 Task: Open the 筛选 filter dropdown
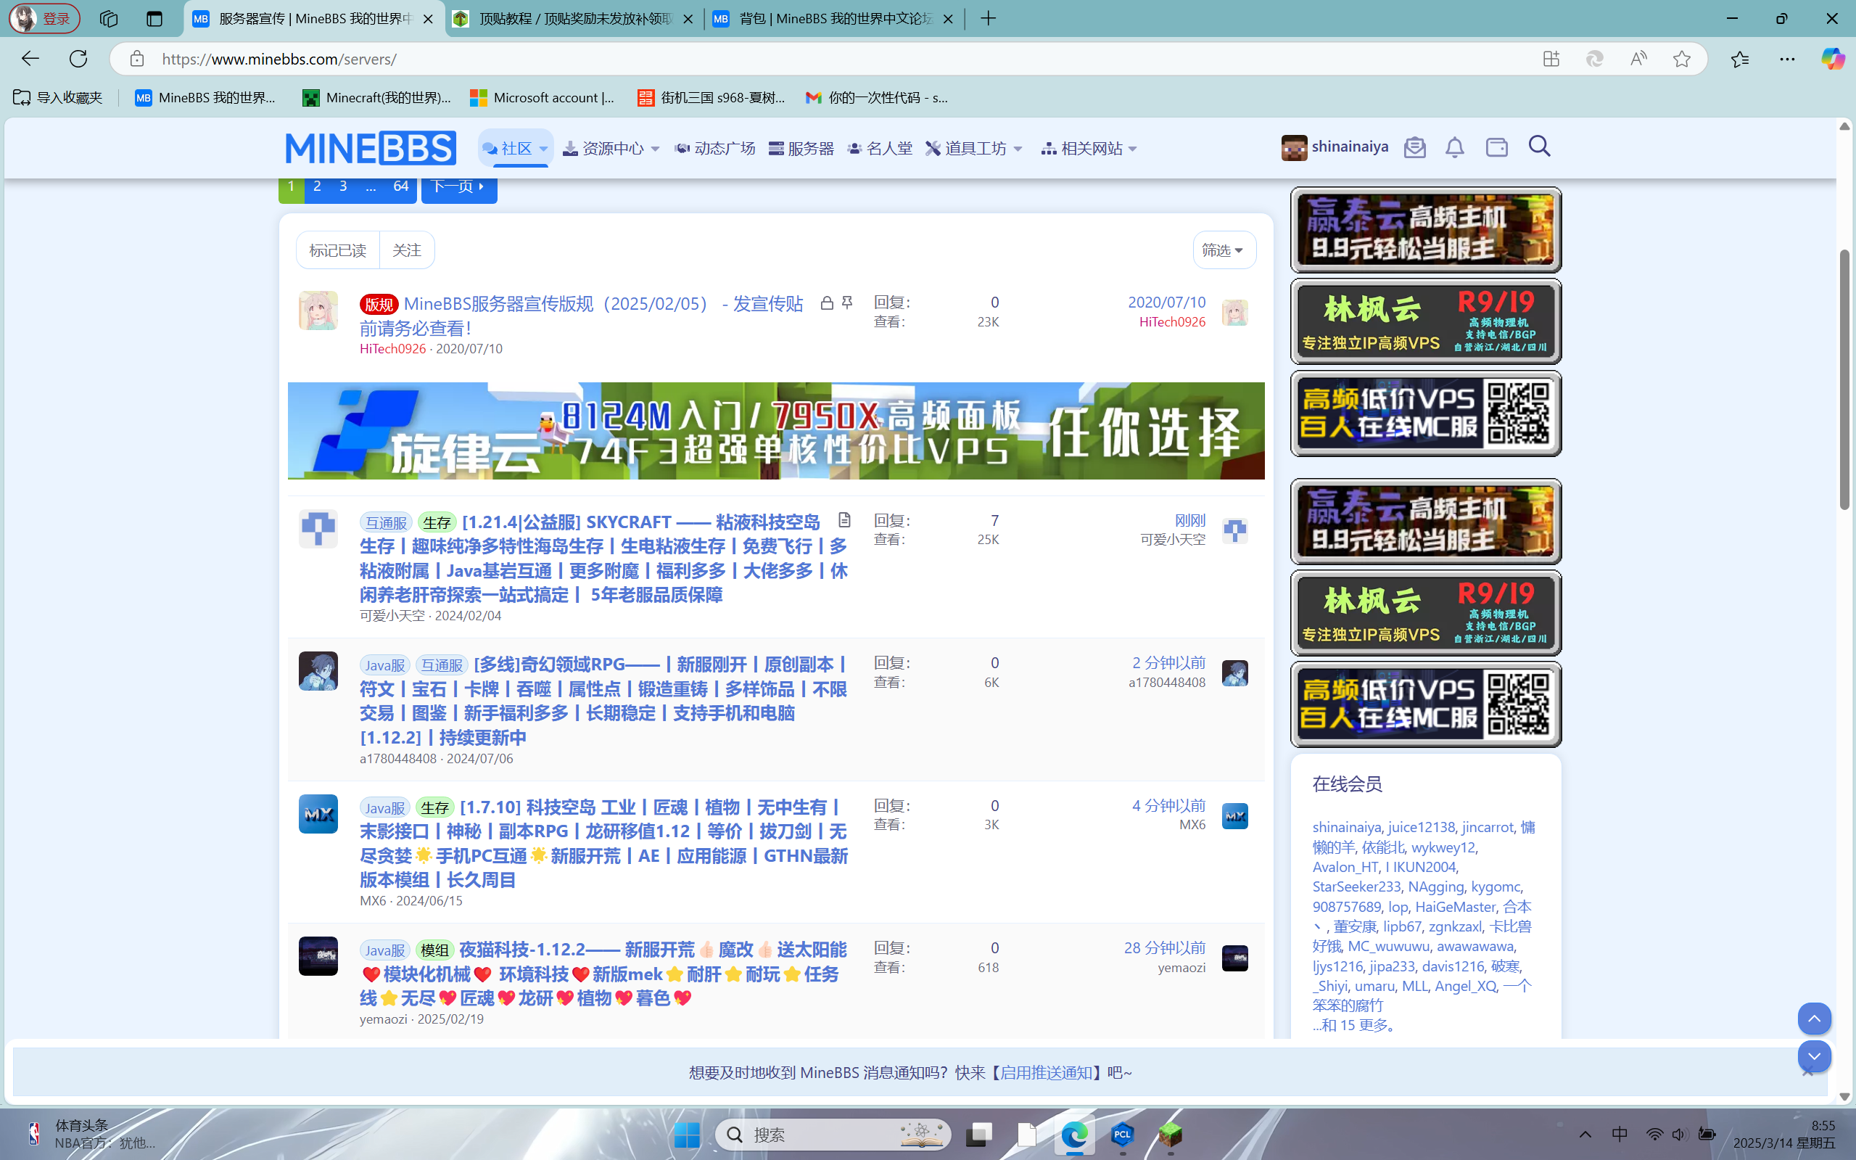(1224, 250)
